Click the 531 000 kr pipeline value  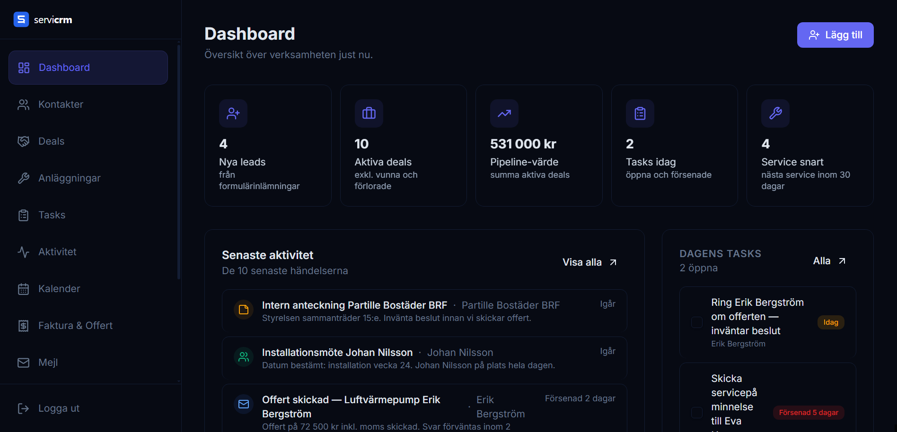click(x=523, y=144)
